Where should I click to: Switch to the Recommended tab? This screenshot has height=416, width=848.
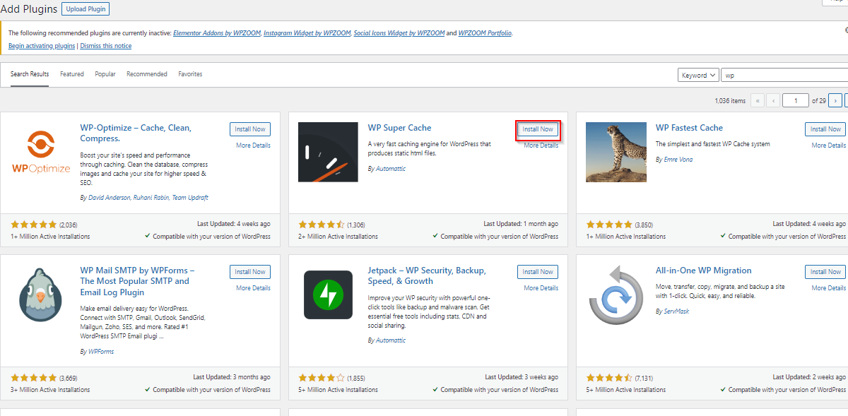(147, 74)
